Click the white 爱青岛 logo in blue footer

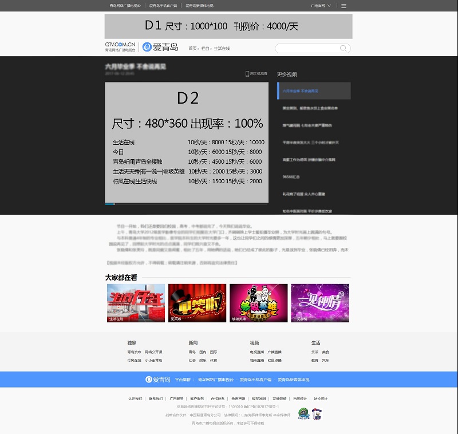click(x=158, y=380)
